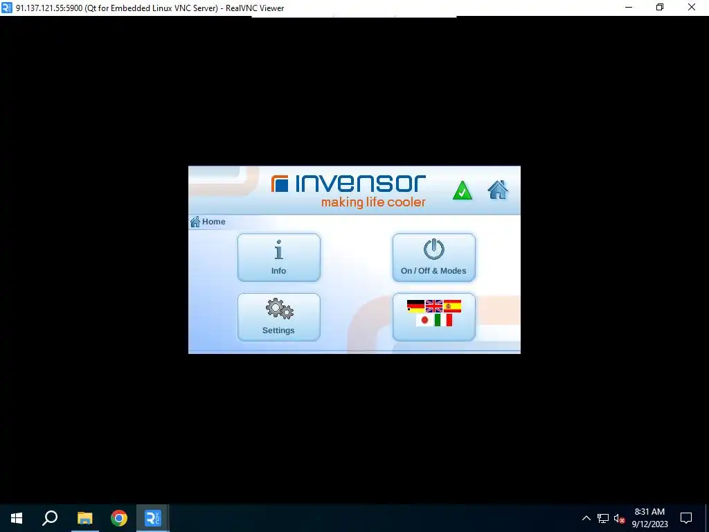Open network status tray icon
709x532 pixels.
coord(603,518)
